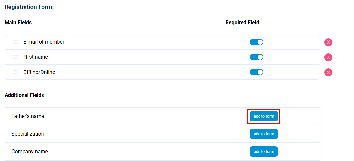
Task: Click the Offline/Online field label
Action: pyautogui.click(x=39, y=72)
